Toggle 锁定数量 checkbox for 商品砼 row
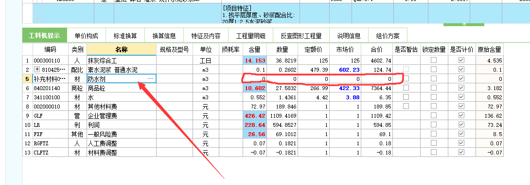The width and height of the screenshot is (530, 185). pos(434,88)
